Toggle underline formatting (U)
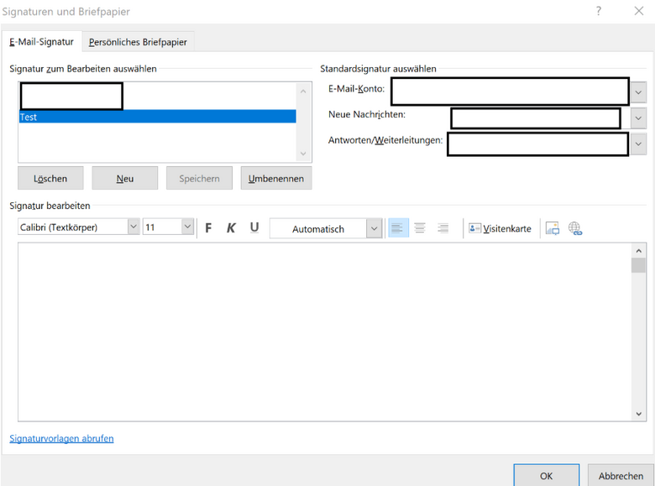 254,228
